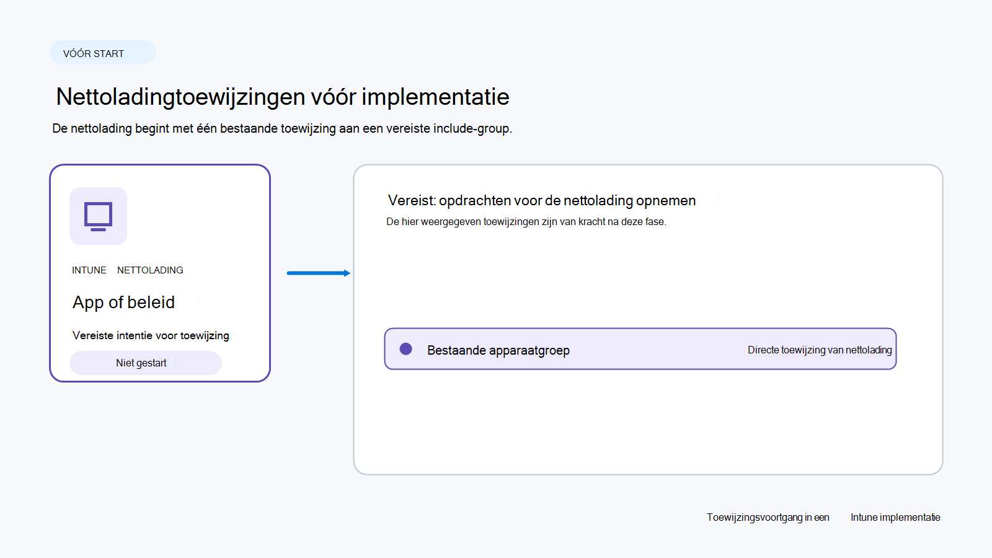Select the App of beleid card

point(160,273)
